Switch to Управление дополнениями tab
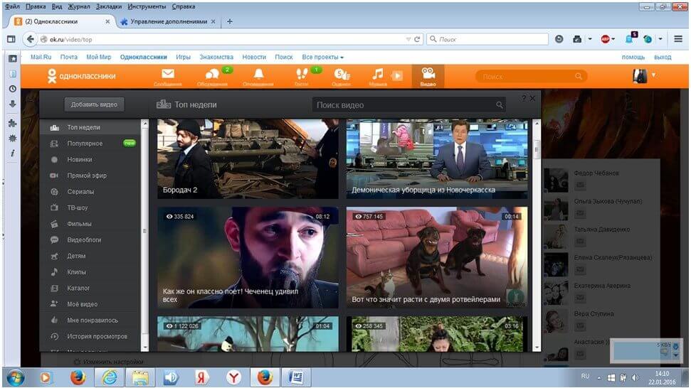Screen dimensions: 691x388 168,21
